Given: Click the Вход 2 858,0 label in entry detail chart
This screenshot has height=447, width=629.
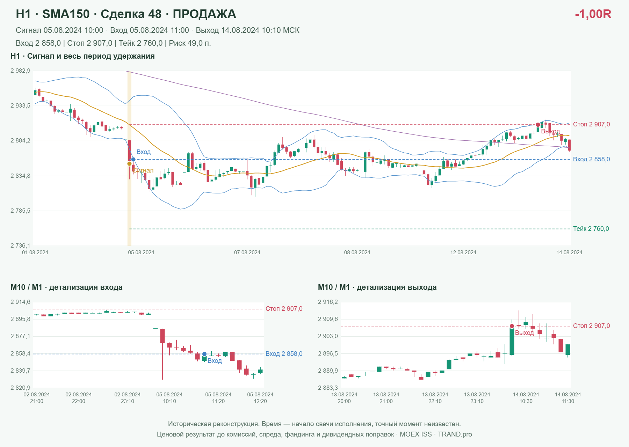Looking at the screenshot, I should (284, 354).
